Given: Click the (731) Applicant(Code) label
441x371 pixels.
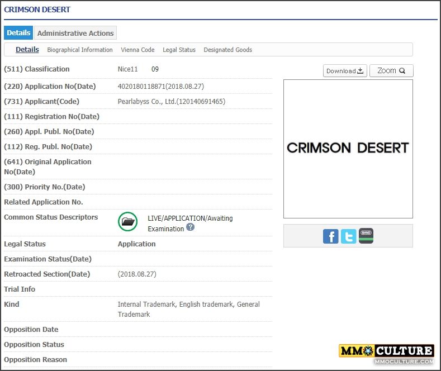Looking at the screenshot, I should click(x=41, y=102).
